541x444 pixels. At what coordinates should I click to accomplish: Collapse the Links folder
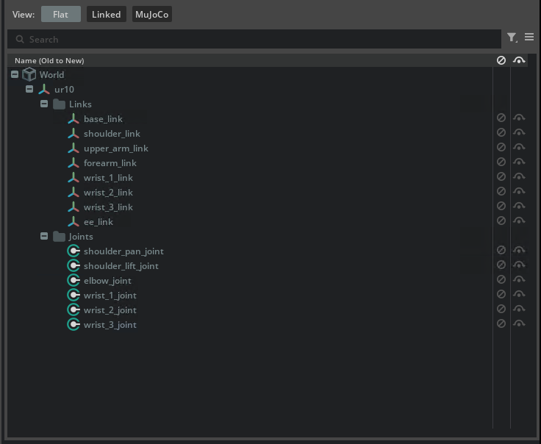click(x=44, y=104)
